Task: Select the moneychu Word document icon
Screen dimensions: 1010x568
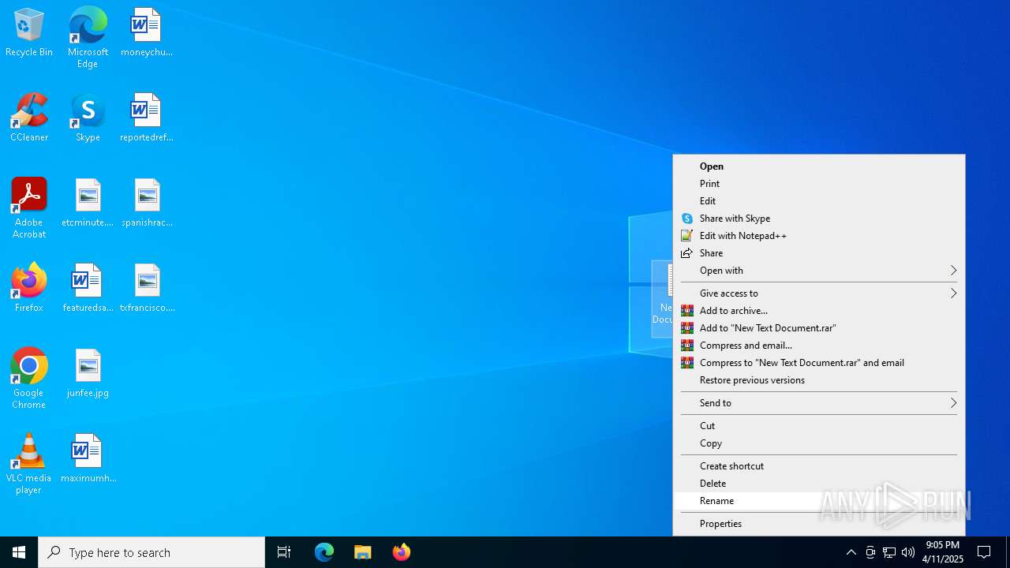Action: click(147, 33)
